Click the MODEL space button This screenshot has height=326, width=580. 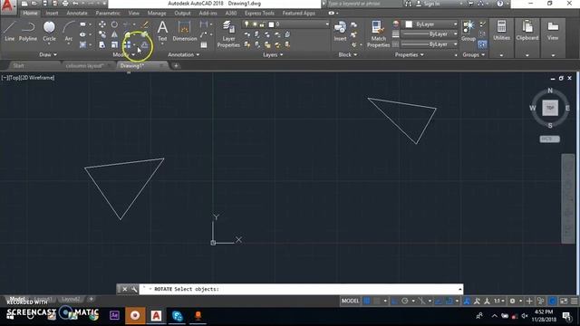click(x=350, y=301)
